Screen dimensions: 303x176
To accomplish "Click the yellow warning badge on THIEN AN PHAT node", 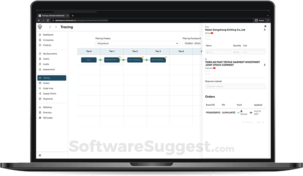I will (x=120, y=57).
